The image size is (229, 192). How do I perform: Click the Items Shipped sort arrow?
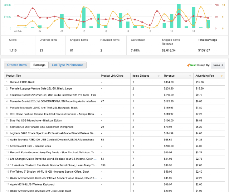click(159, 76)
